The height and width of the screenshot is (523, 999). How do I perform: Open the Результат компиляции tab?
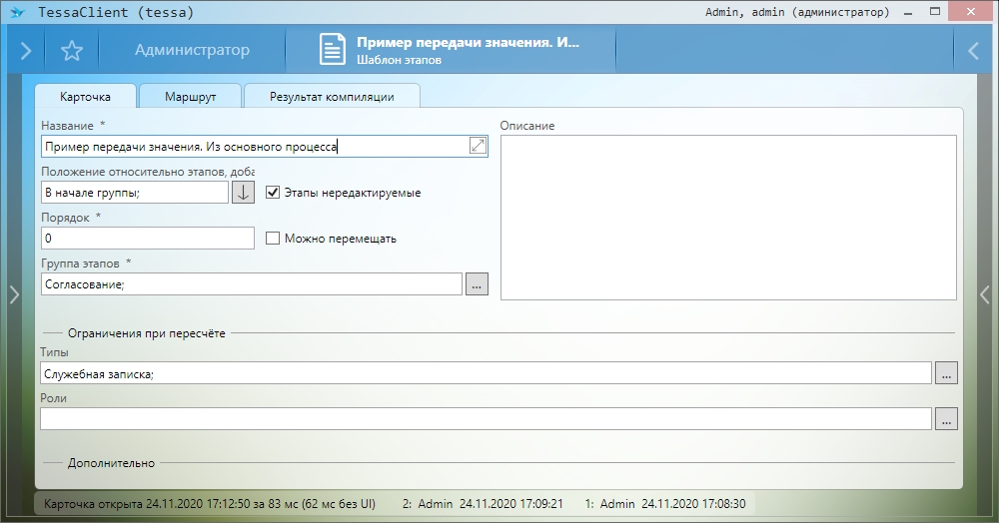point(332,97)
